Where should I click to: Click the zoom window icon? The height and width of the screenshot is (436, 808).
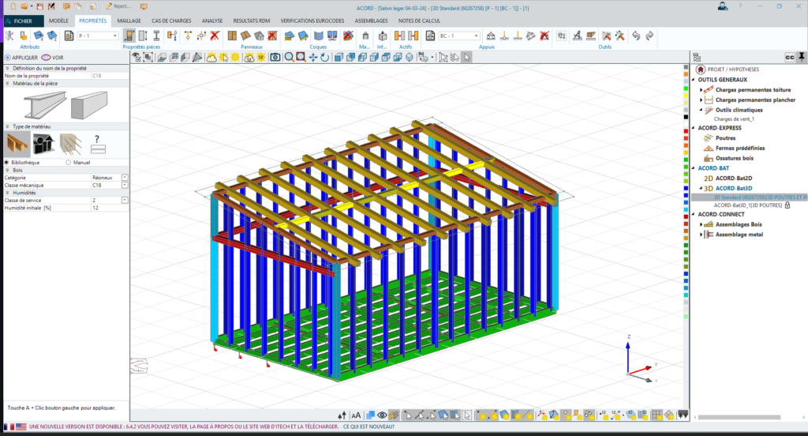[301, 58]
